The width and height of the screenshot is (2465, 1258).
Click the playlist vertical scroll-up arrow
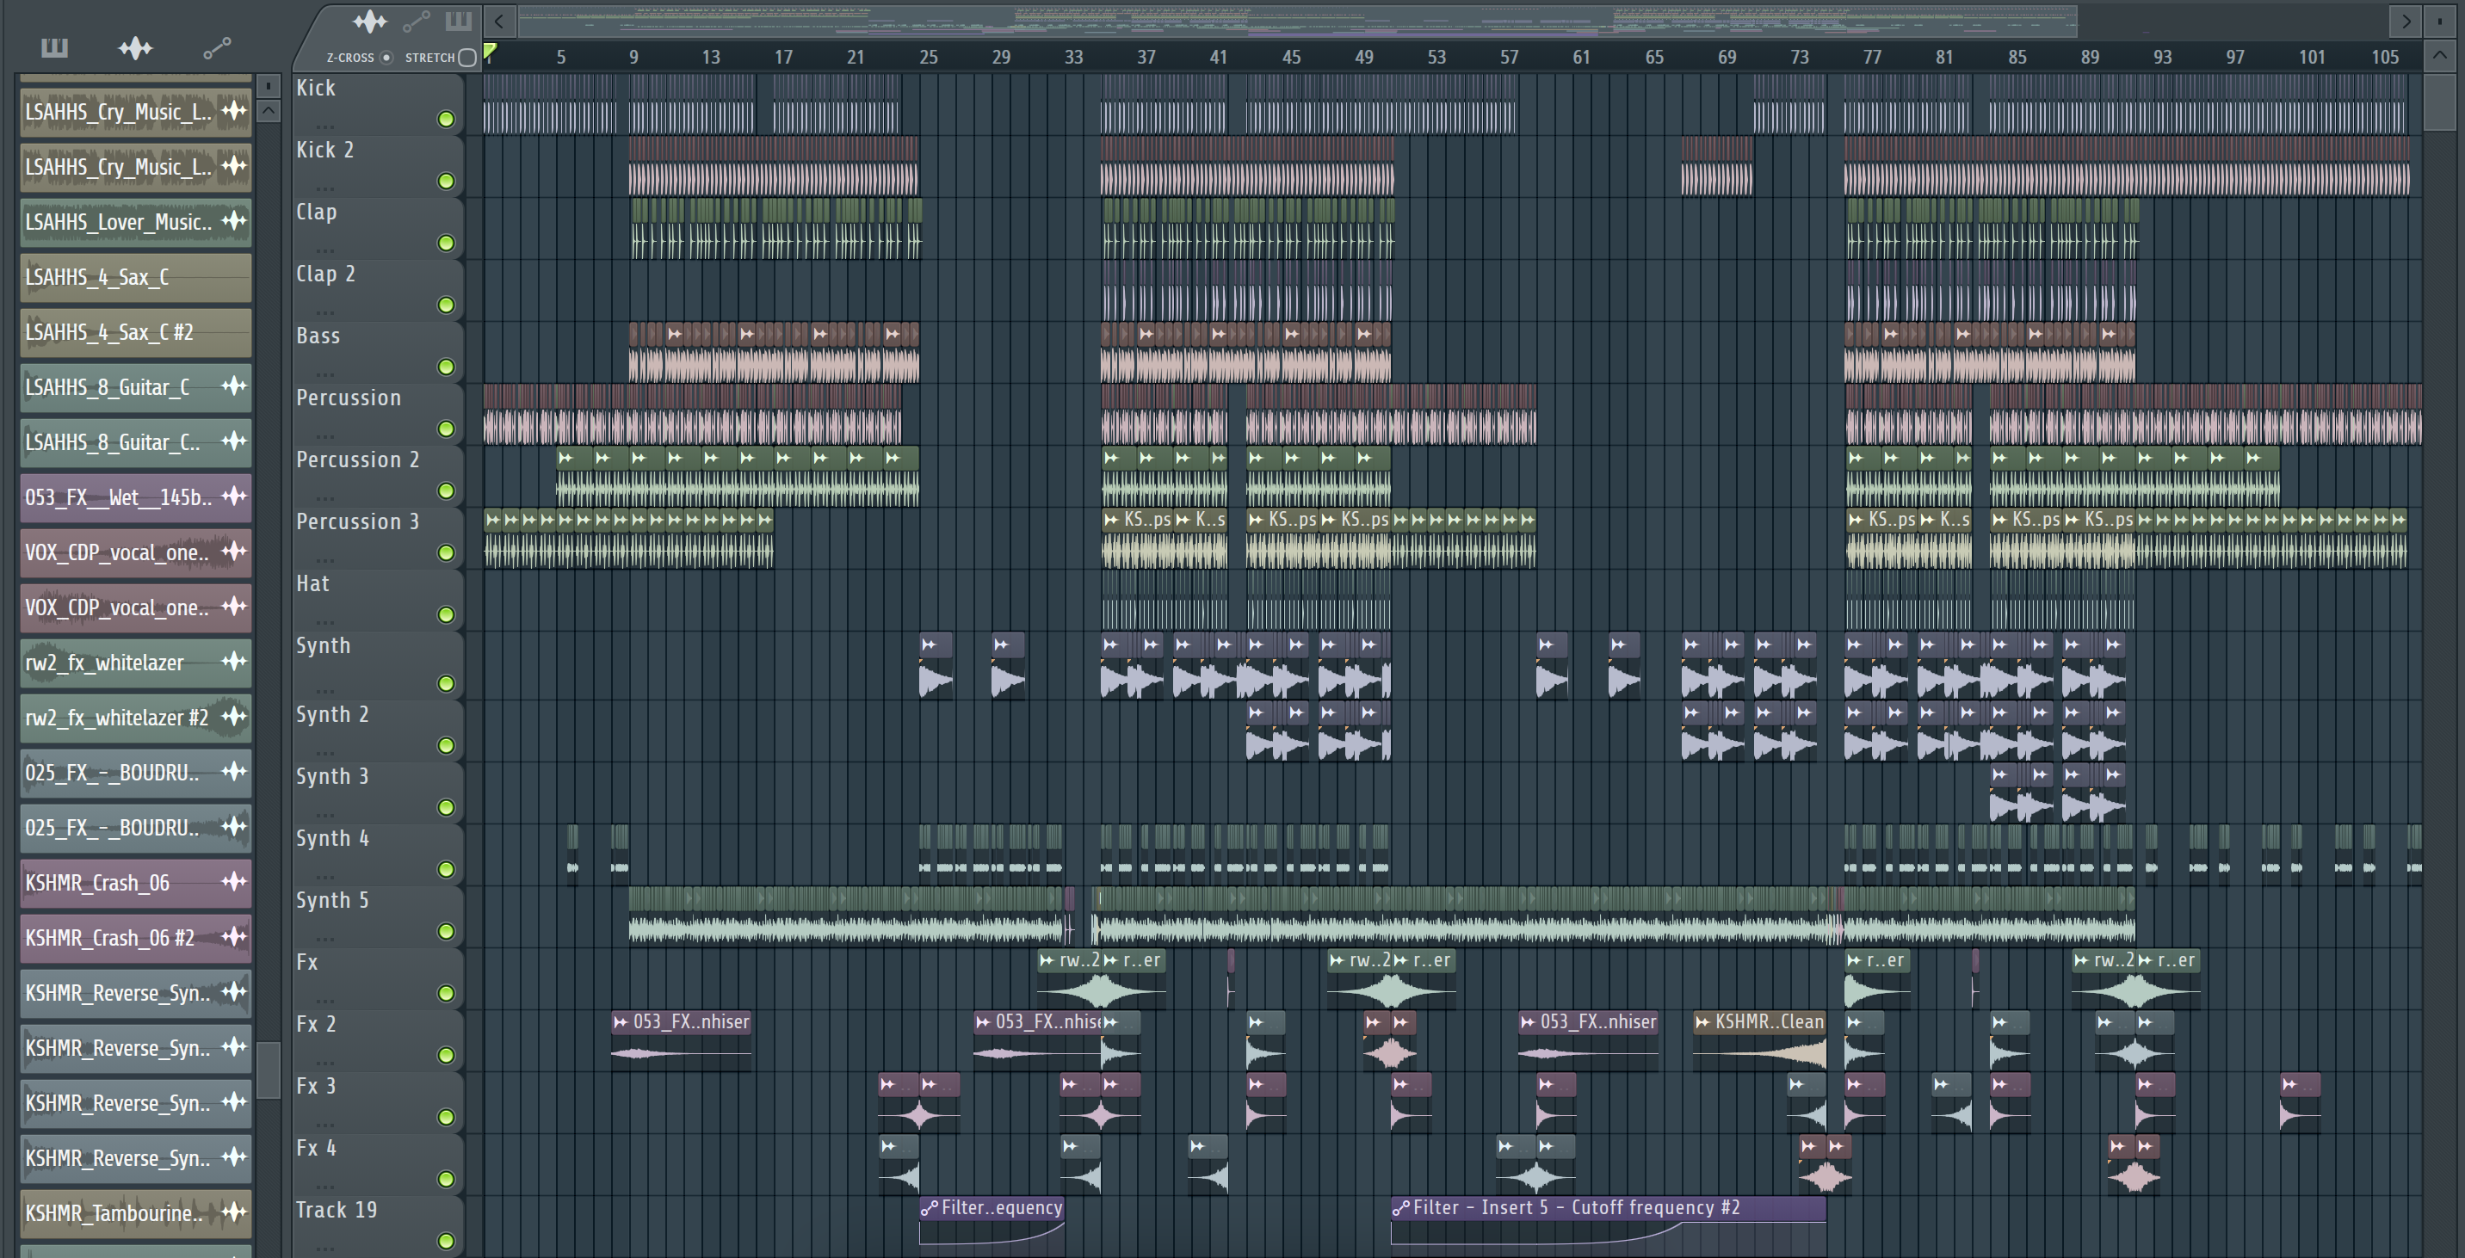2439,55
